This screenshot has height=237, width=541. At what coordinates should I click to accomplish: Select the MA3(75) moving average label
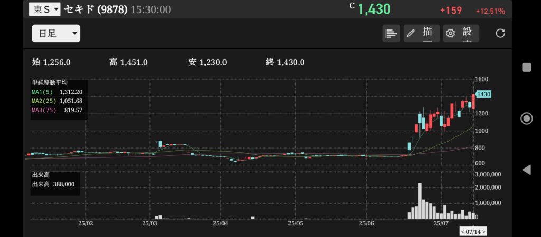point(44,110)
